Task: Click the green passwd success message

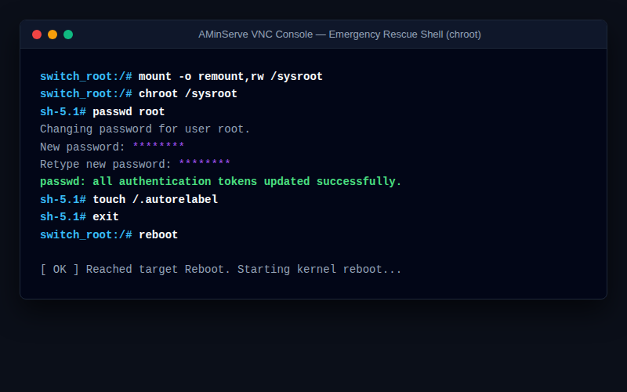Action: [221, 182]
